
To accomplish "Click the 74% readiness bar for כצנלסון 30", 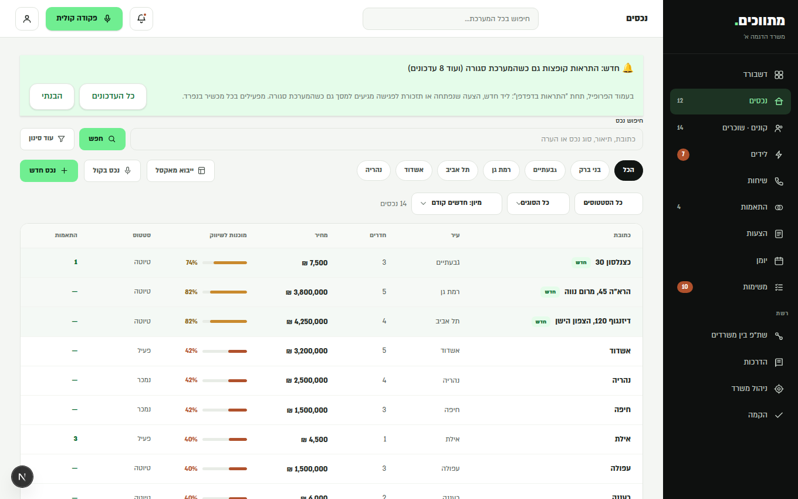I will (x=225, y=263).
